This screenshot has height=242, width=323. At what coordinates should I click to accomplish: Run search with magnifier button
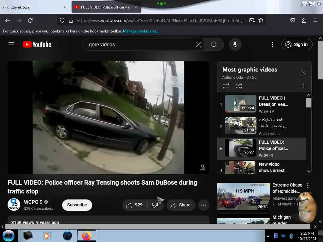(214, 44)
